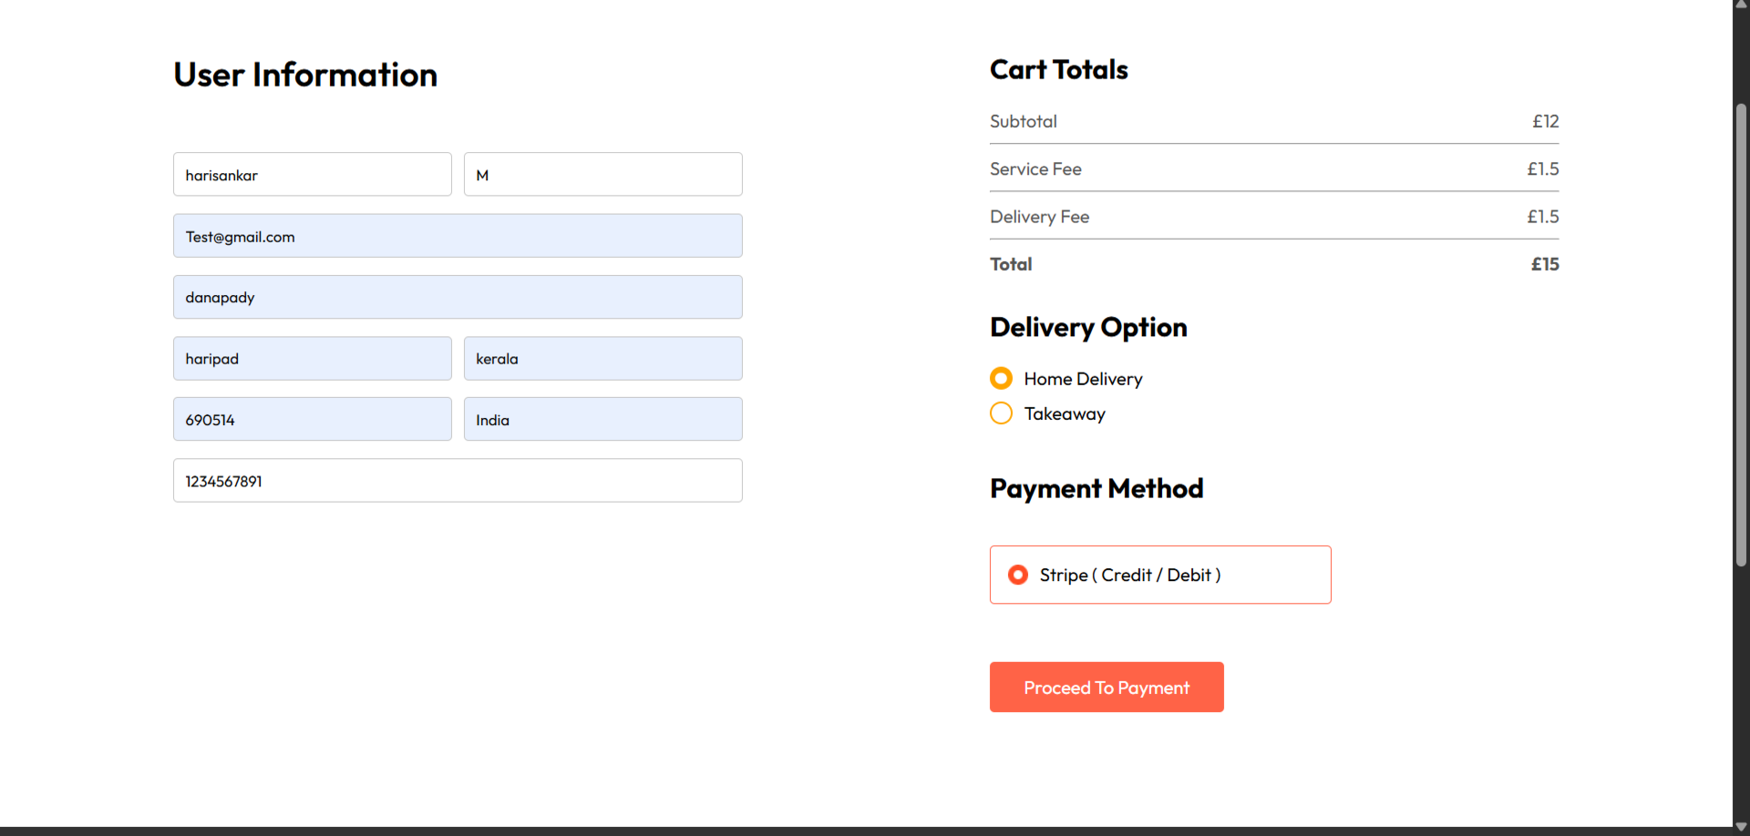Viewport: 1750px width, 836px height.
Task: Focus the zip code field with 690514
Action: [313, 419]
